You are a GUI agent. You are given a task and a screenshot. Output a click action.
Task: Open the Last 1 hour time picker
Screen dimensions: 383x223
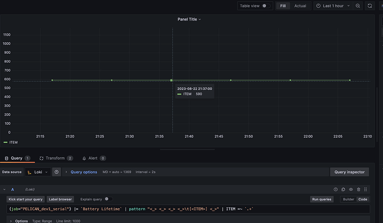(334, 6)
